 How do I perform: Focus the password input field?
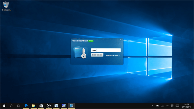point(106,50)
